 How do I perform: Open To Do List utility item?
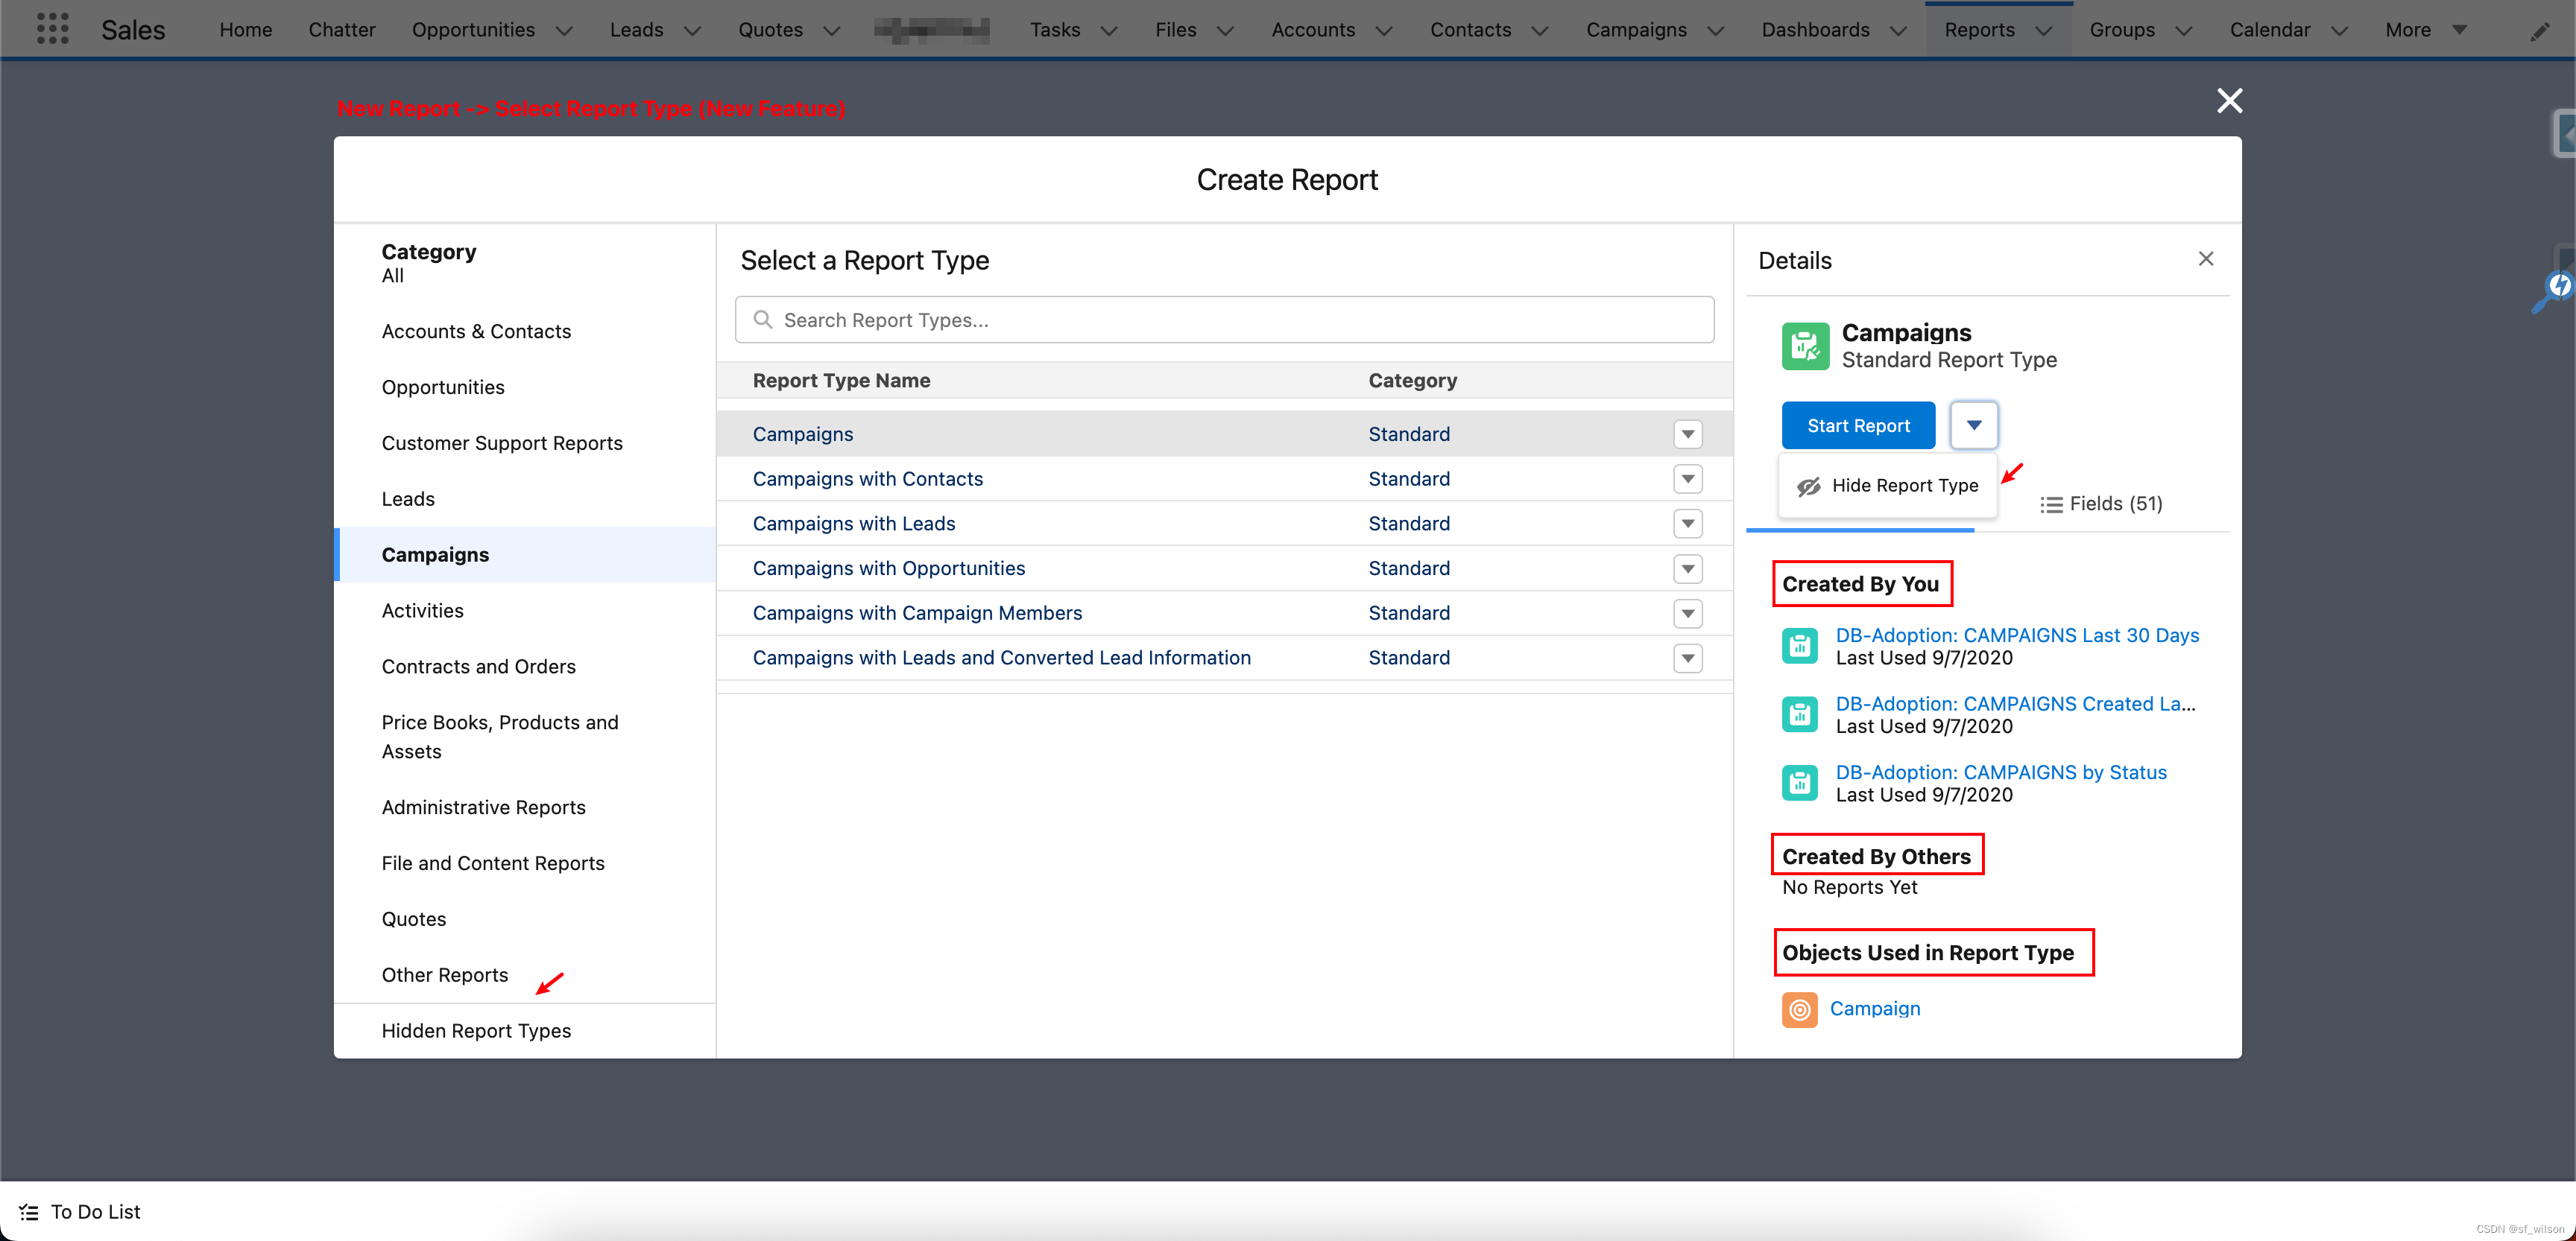click(80, 1212)
